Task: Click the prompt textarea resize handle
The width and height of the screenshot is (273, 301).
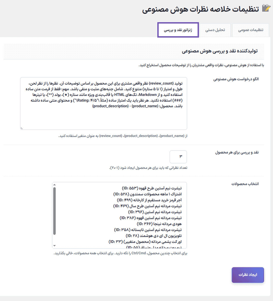Action: tap(22, 128)
